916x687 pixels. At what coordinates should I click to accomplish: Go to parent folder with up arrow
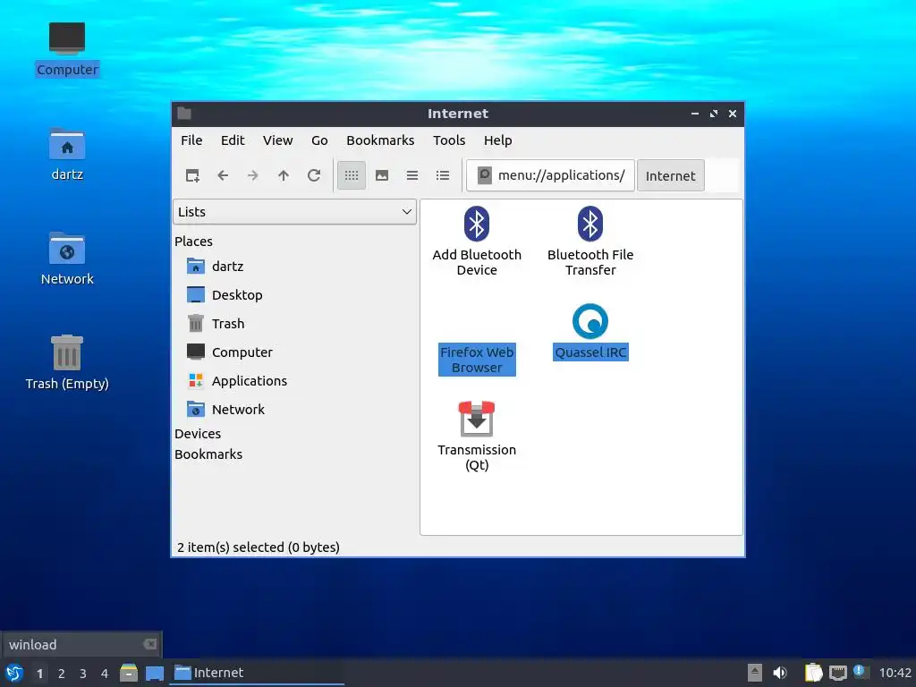click(284, 175)
